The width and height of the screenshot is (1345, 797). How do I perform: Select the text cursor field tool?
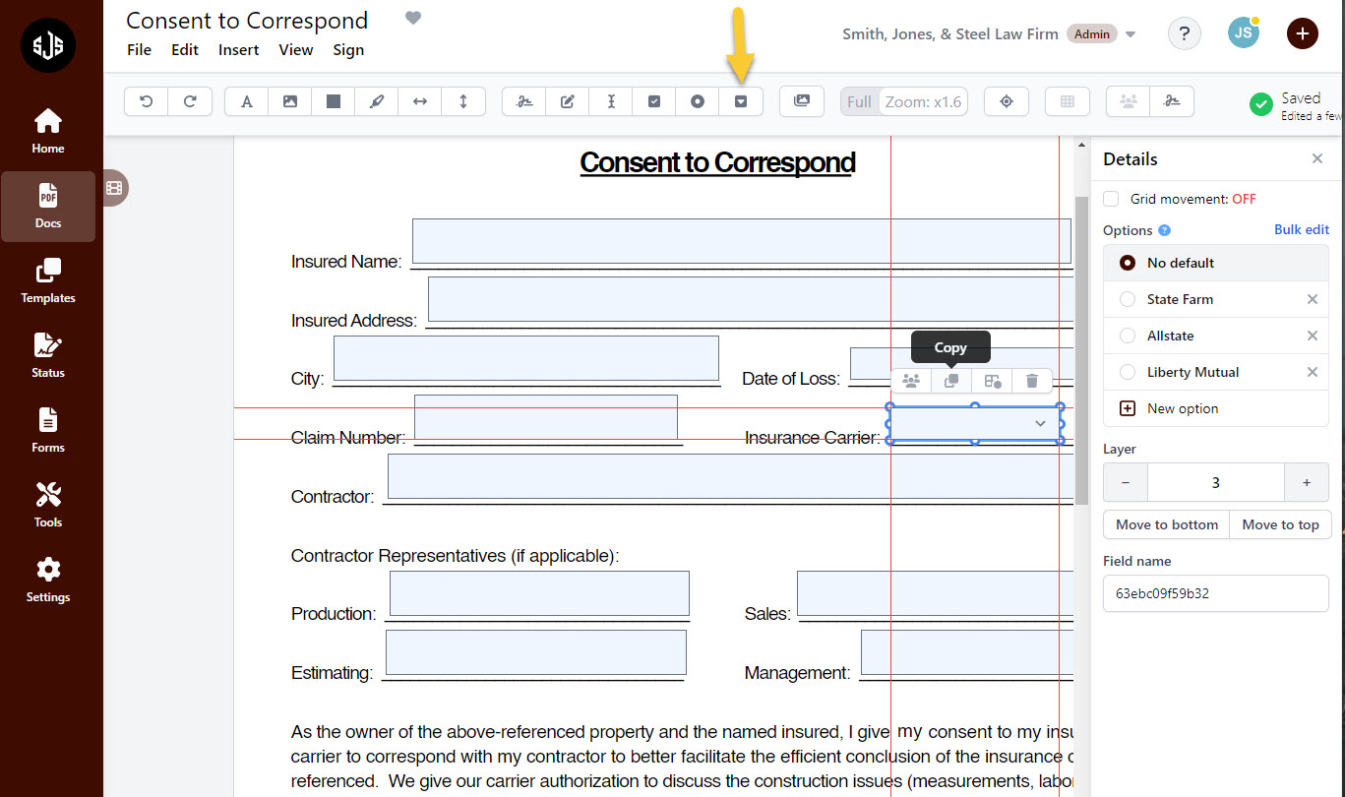611,101
